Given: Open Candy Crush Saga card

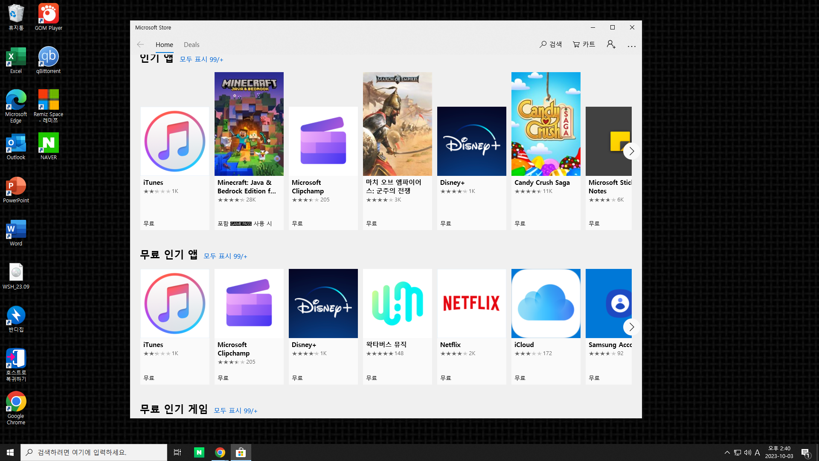Looking at the screenshot, I should pos(546,151).
